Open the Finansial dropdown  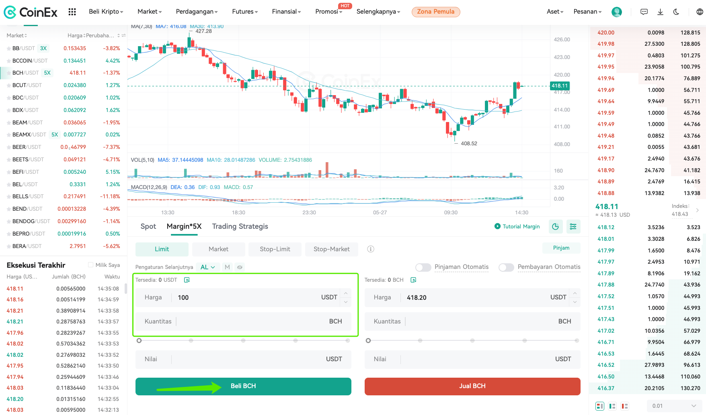click(287, 12)
